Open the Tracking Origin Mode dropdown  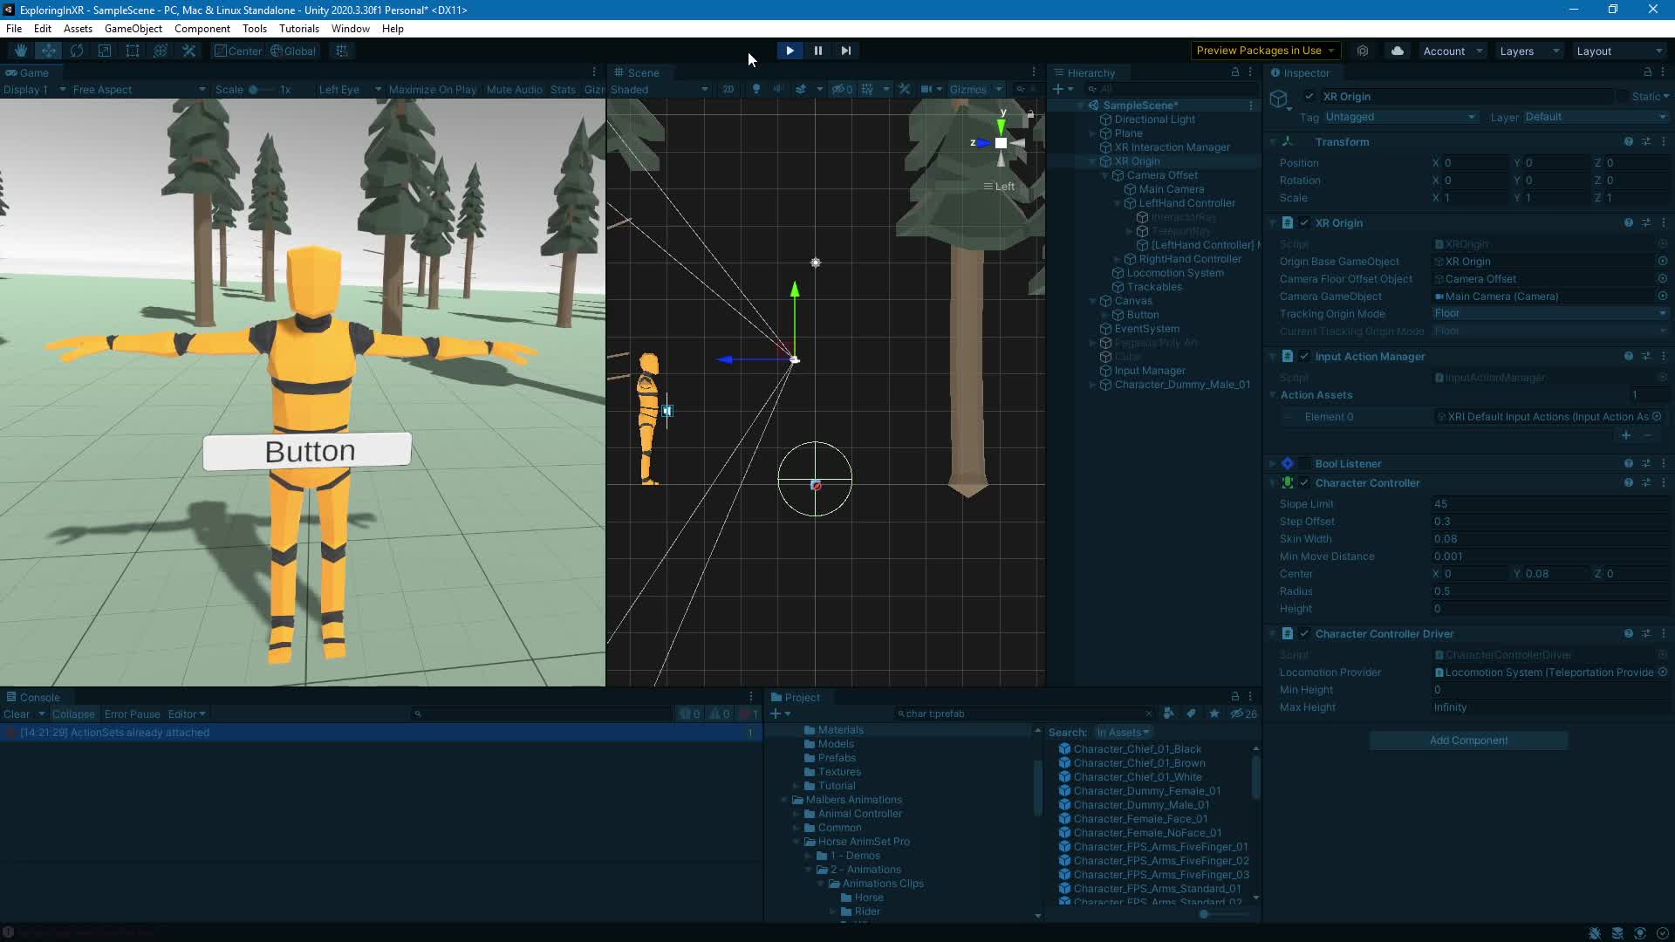pos(1549,314)
